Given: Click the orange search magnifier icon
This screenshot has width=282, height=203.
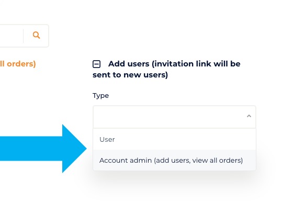Looking at the screenshot, I should pos(36,35).
